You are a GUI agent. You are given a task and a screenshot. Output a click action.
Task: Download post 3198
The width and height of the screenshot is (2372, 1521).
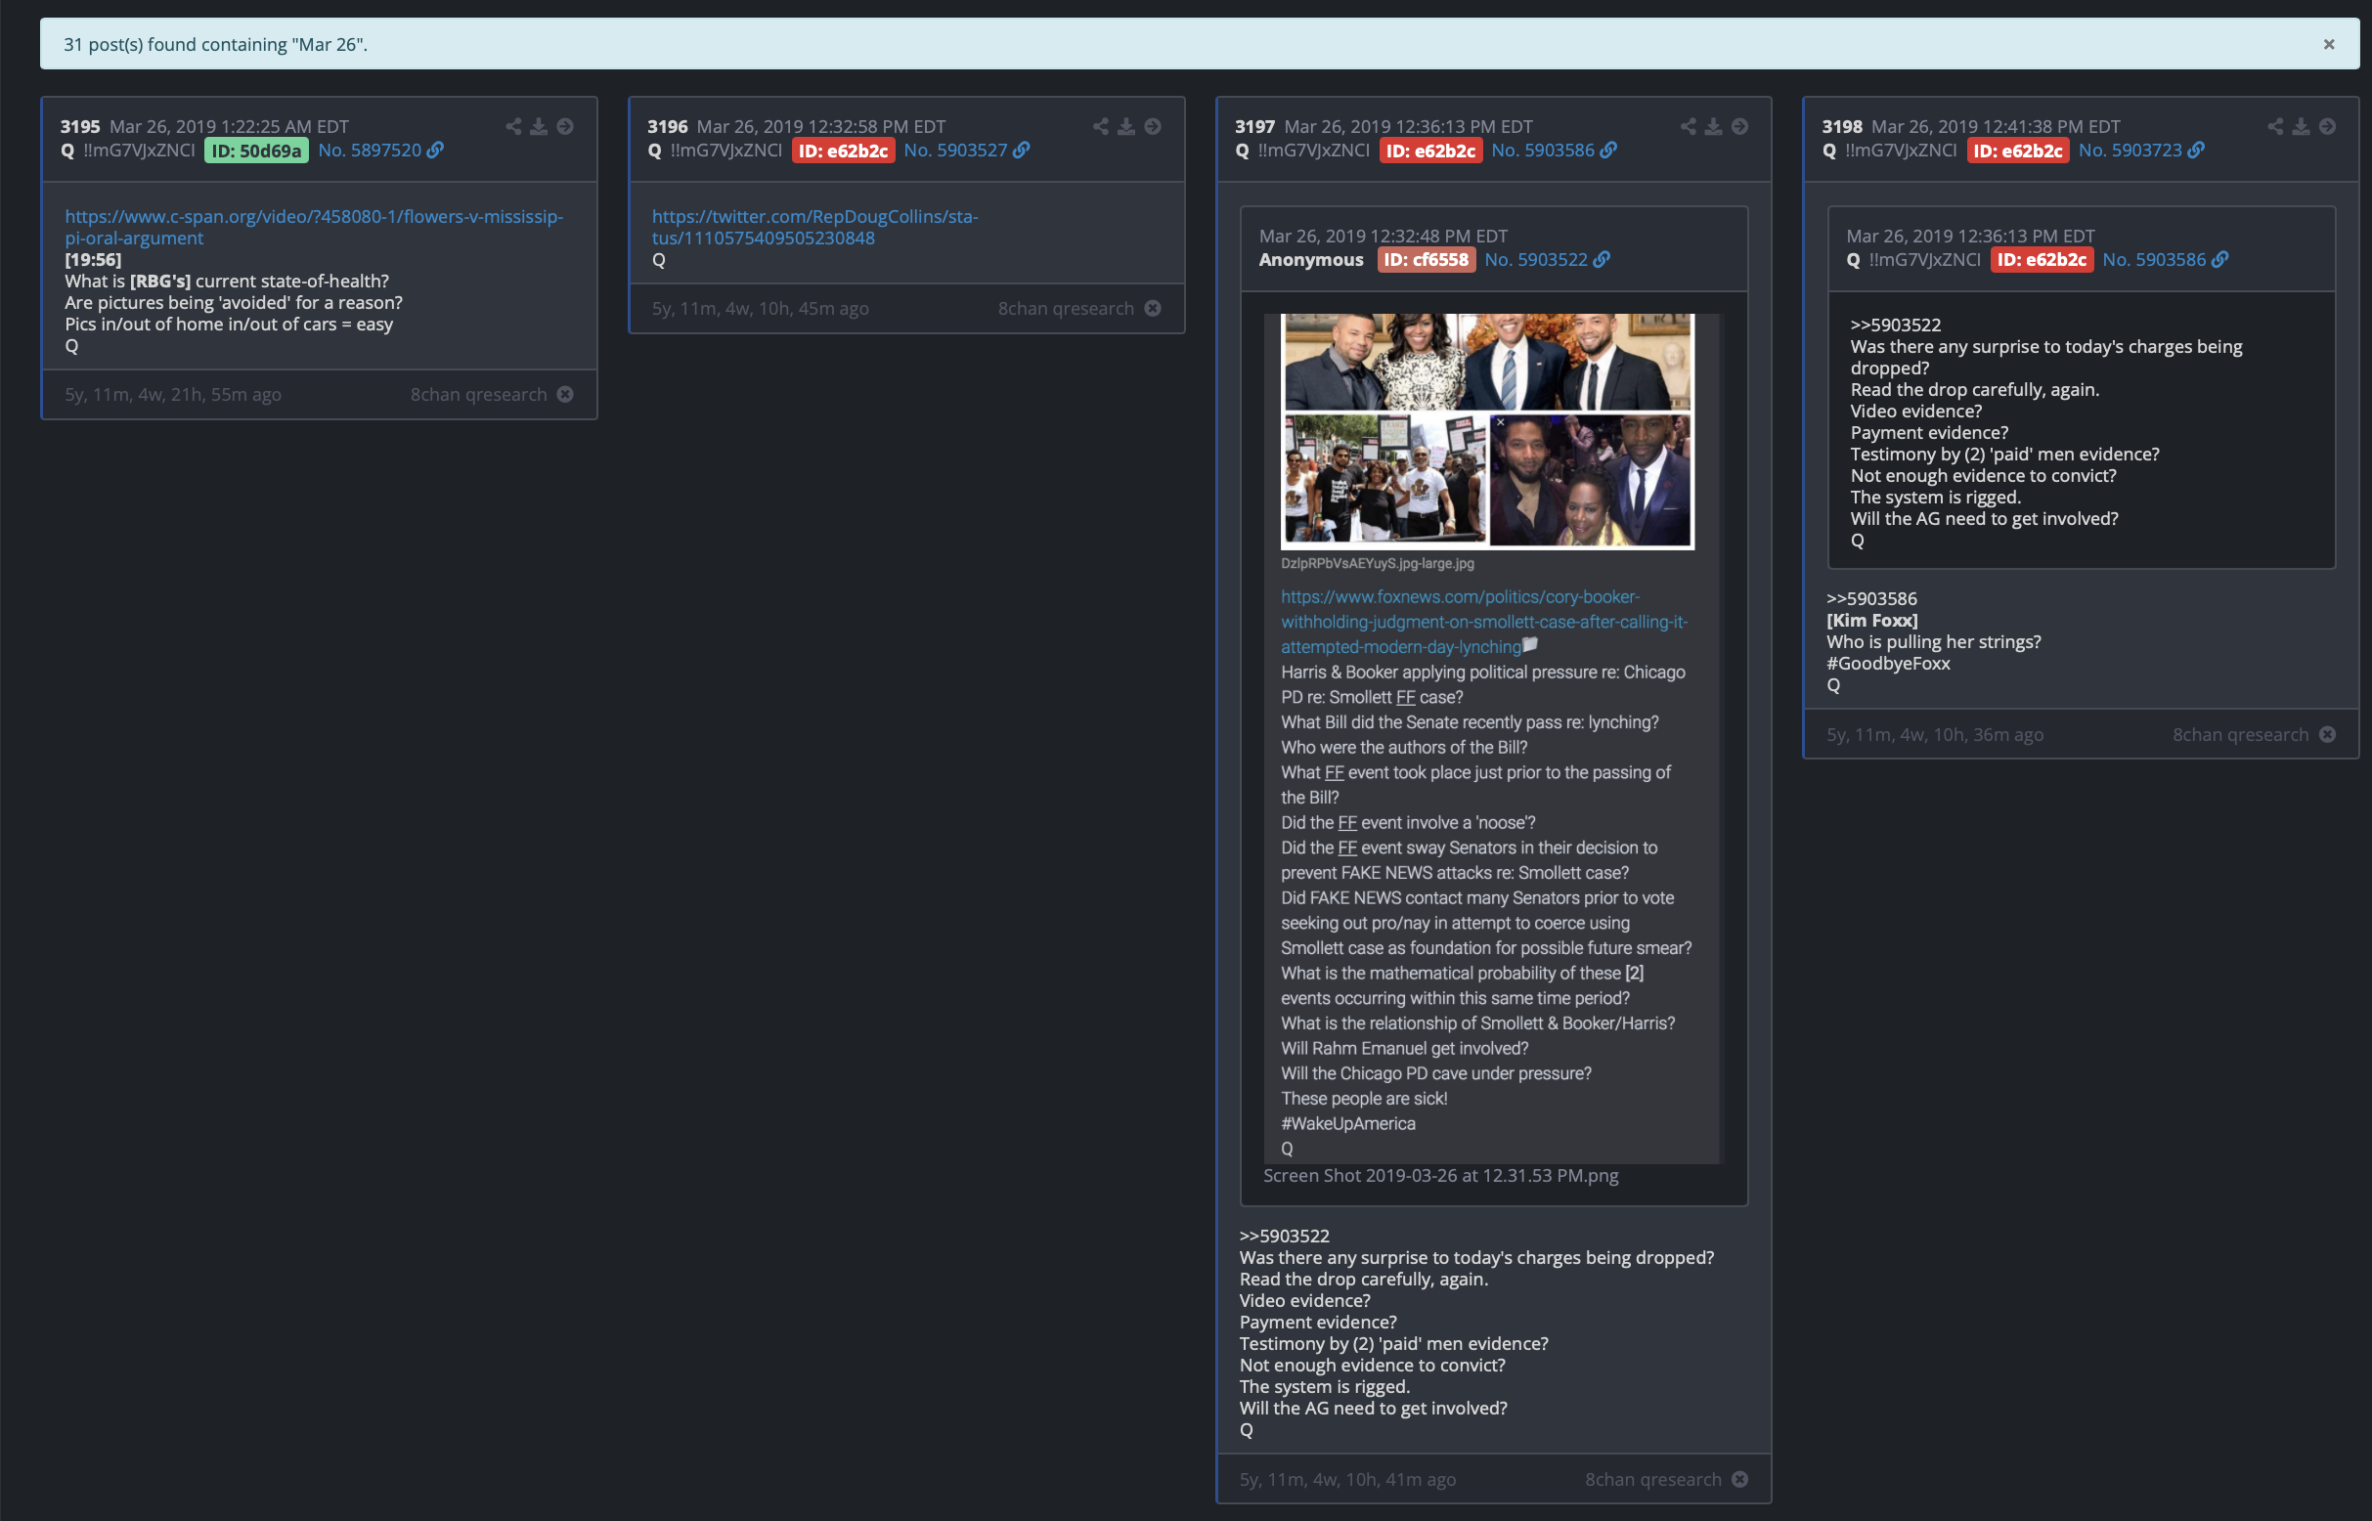tap(2301, 126)
